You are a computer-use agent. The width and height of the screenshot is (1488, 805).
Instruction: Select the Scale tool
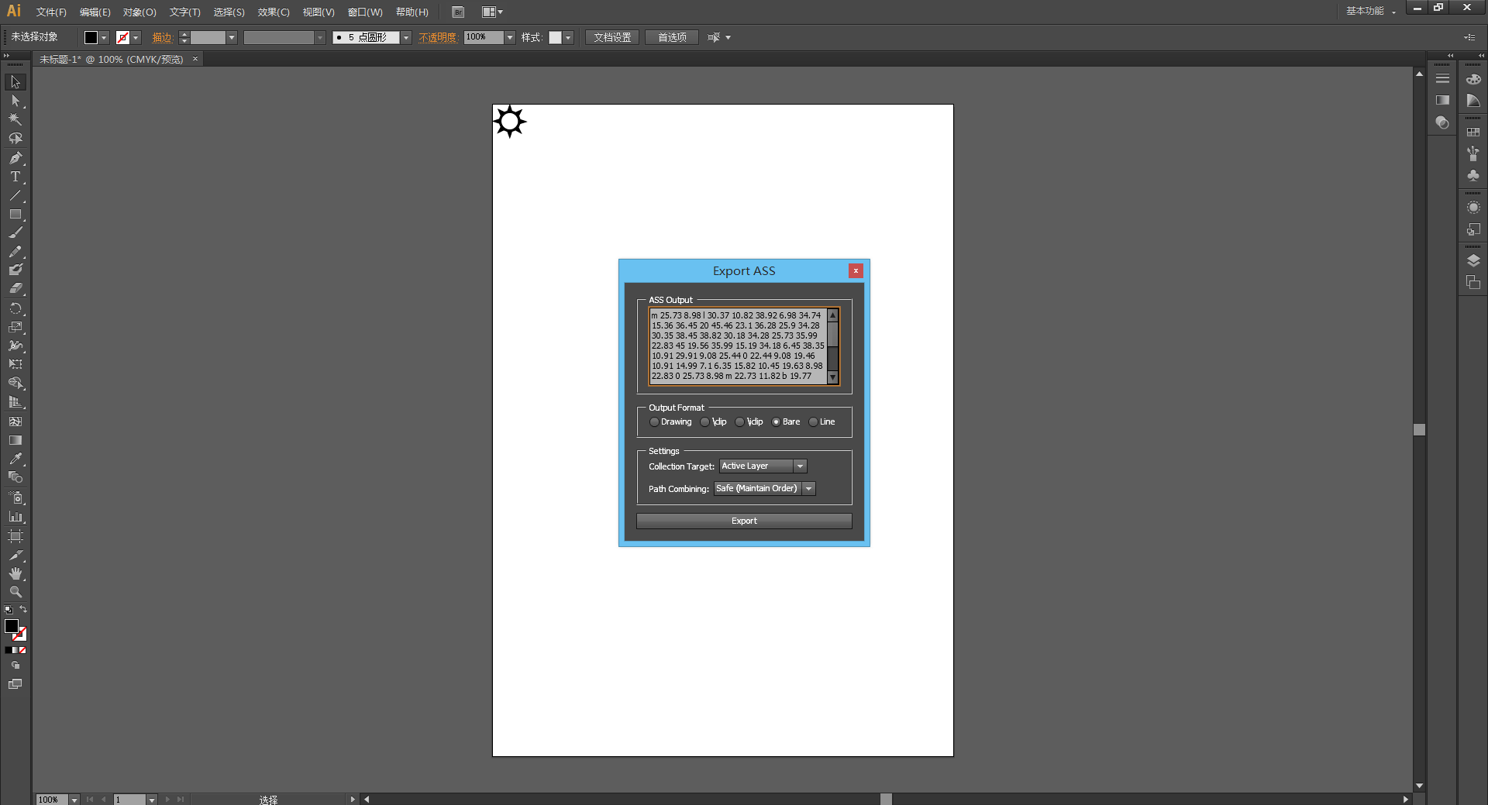pos(15,327)
